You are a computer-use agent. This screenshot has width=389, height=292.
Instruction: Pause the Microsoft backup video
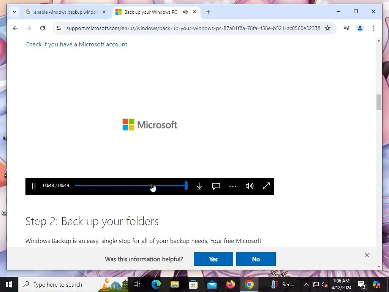coord(34,186)
